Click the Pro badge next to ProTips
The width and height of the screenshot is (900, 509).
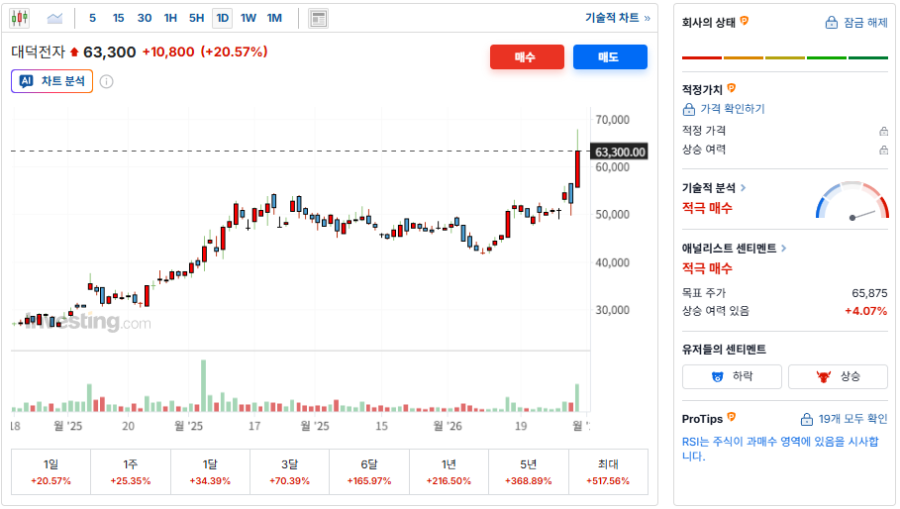point(732,417)
